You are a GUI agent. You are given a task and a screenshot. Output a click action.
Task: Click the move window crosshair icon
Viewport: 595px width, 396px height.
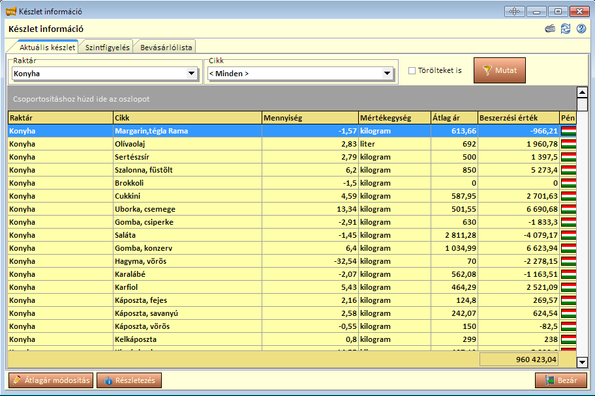click(x=515, y=11)
